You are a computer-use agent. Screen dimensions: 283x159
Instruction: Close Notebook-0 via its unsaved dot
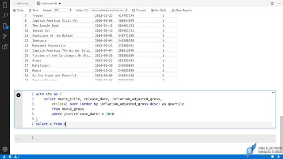pyautogui.click(x=60, y=4)
